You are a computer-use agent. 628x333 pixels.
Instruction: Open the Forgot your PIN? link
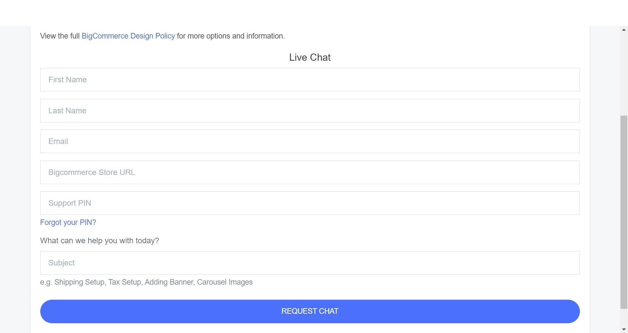[x=68, y=222]
